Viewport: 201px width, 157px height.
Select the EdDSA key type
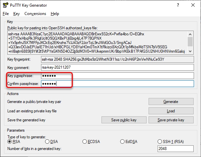[x=122, y=142]
